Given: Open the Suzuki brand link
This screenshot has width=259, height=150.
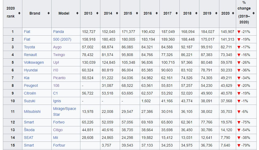Looking at the screenshot, I should click(30, 101).
